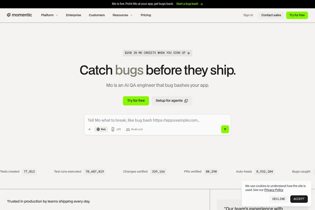Click the Tests created value 77,813
This screenshot has height=210, width=315.
click(x=29, y=172)
